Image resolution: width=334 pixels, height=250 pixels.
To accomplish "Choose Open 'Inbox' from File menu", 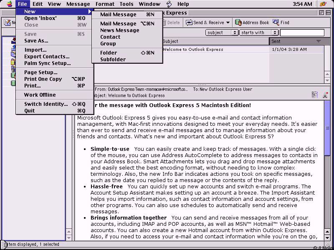I will [55, 18].
